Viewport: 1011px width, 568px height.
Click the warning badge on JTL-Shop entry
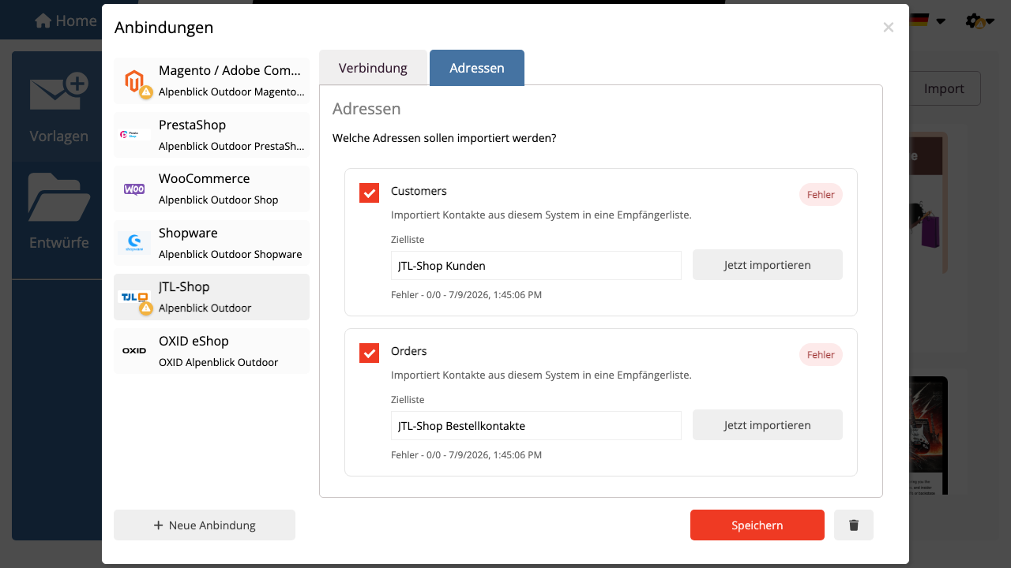[146, 308]
